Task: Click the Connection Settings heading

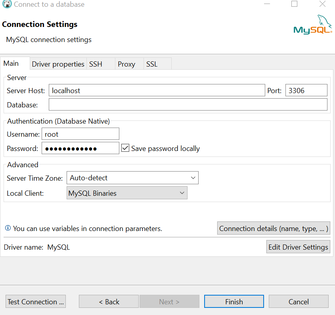Action: [x=40, y=24]
